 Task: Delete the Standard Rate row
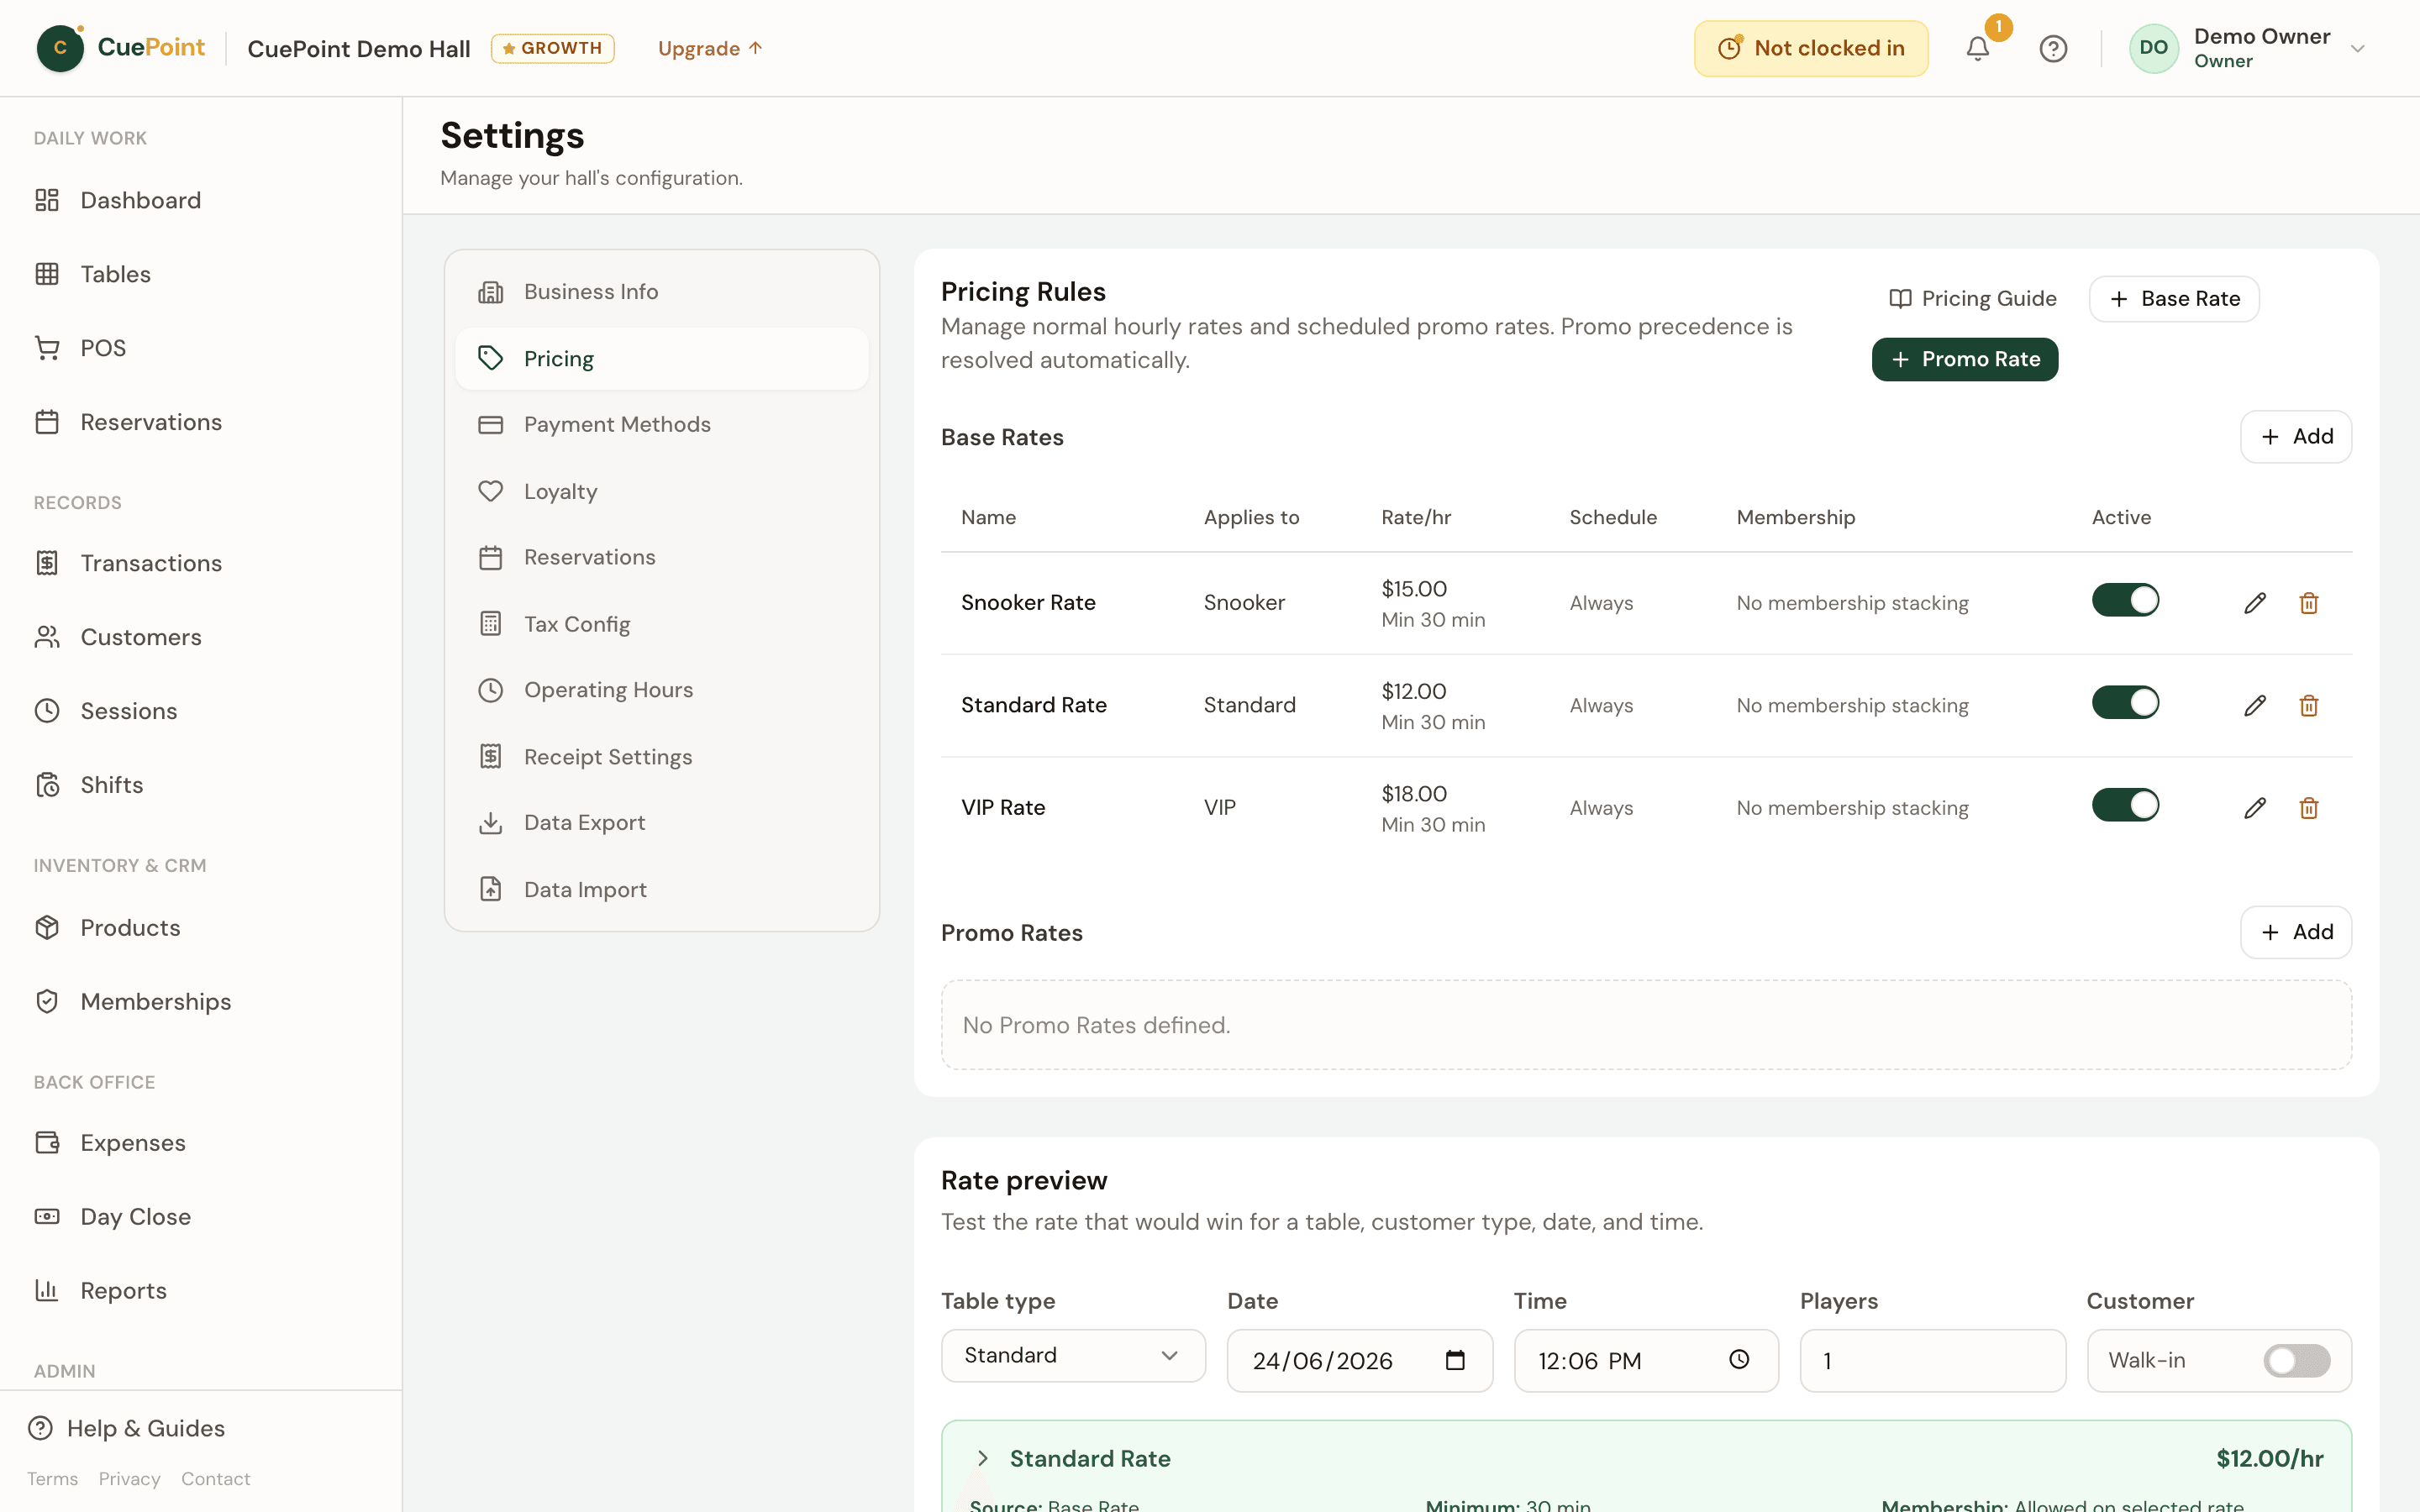(x=2309, y=706)
